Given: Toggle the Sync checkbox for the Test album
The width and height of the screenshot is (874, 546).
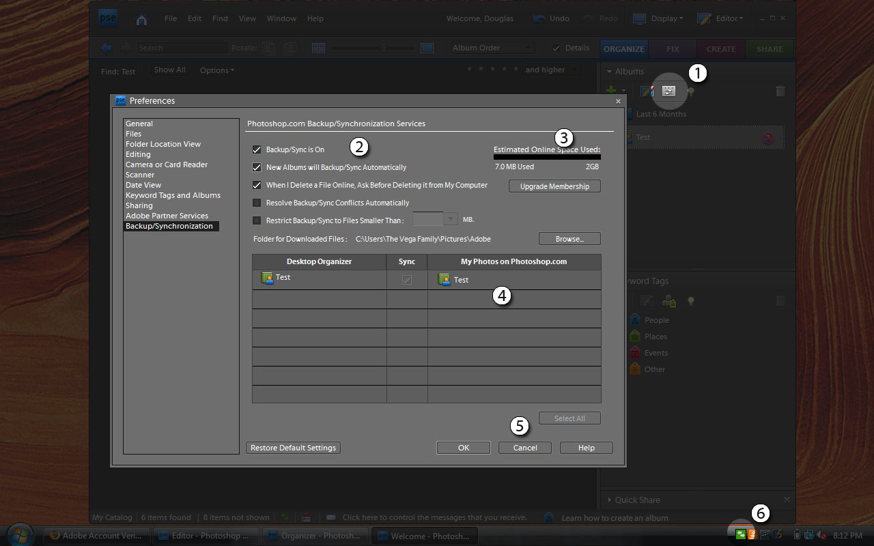Looking at the screenshot, I should point(407,280).
